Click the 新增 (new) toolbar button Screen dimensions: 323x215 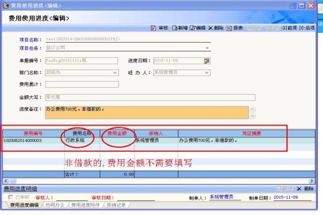coord(180,28)
